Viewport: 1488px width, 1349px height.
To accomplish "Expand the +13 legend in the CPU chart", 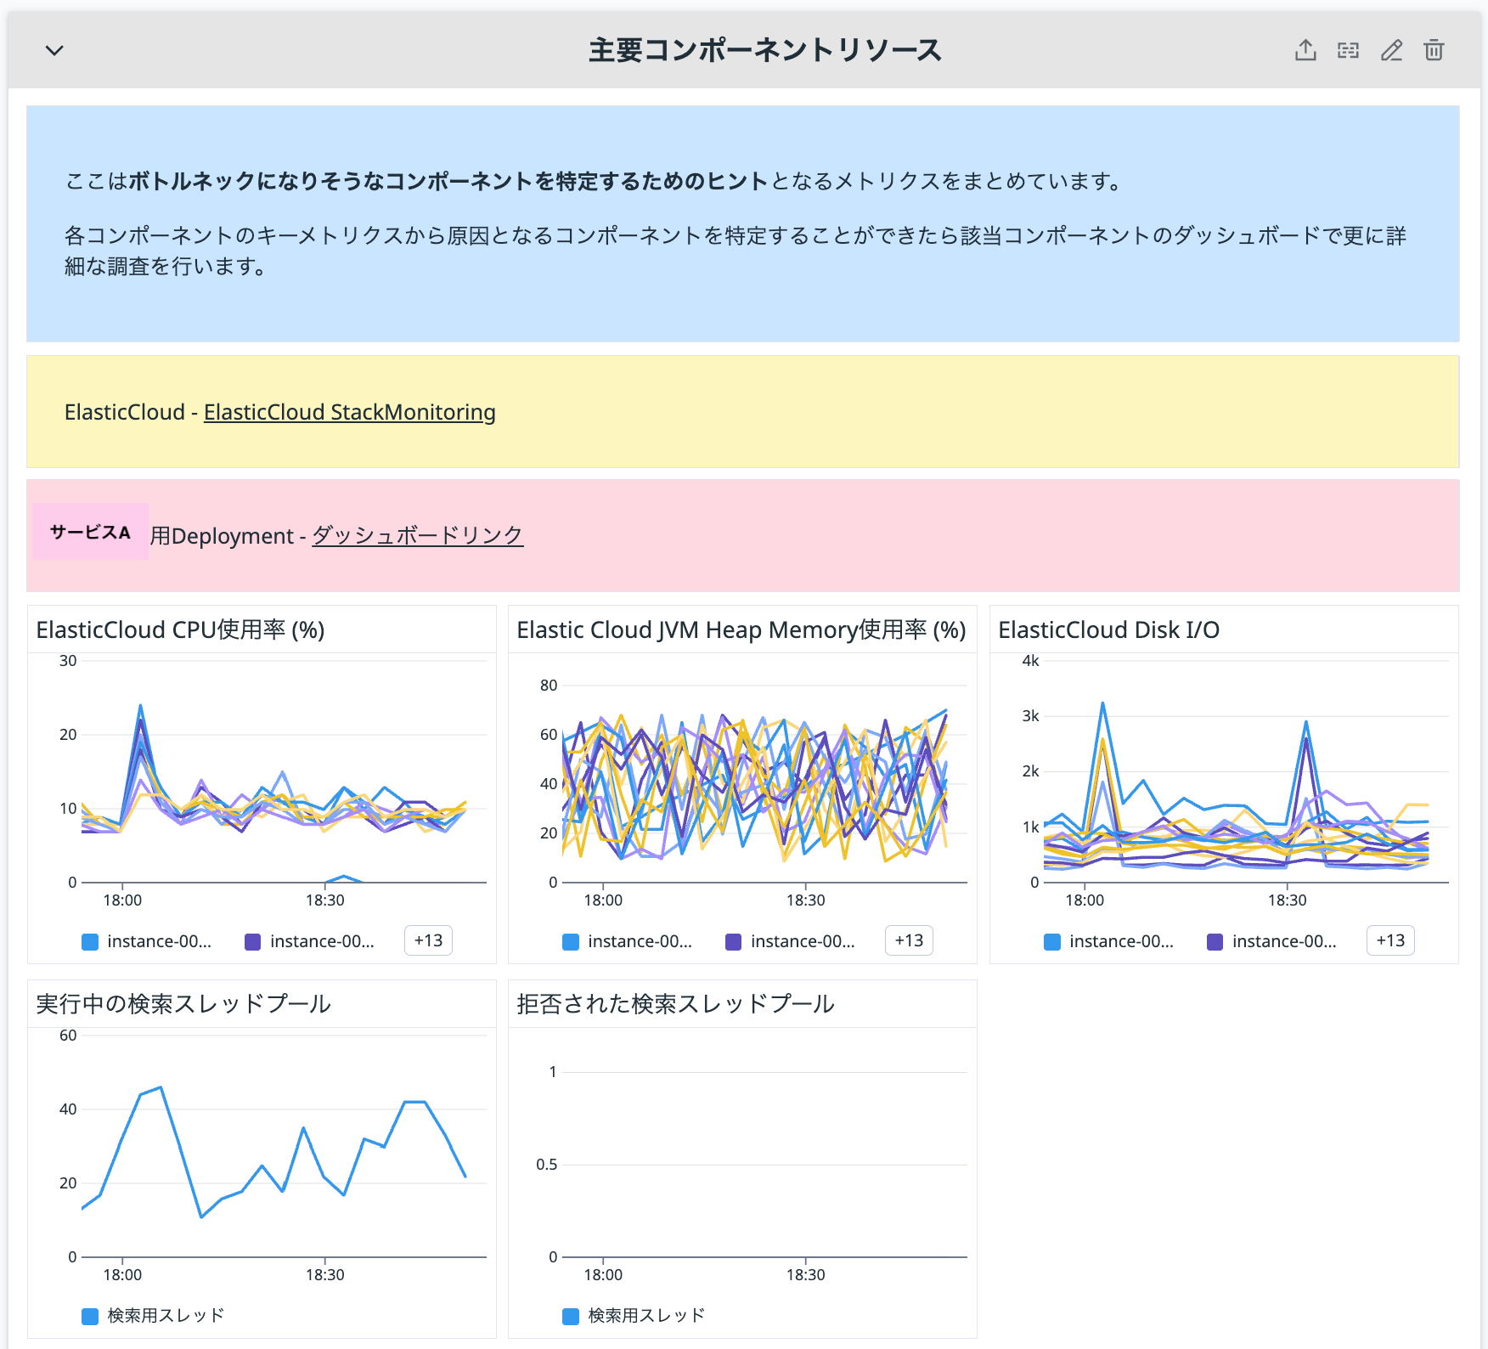I will tap(427, 940).
